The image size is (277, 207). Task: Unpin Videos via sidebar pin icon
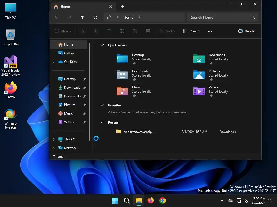point(85,122)
